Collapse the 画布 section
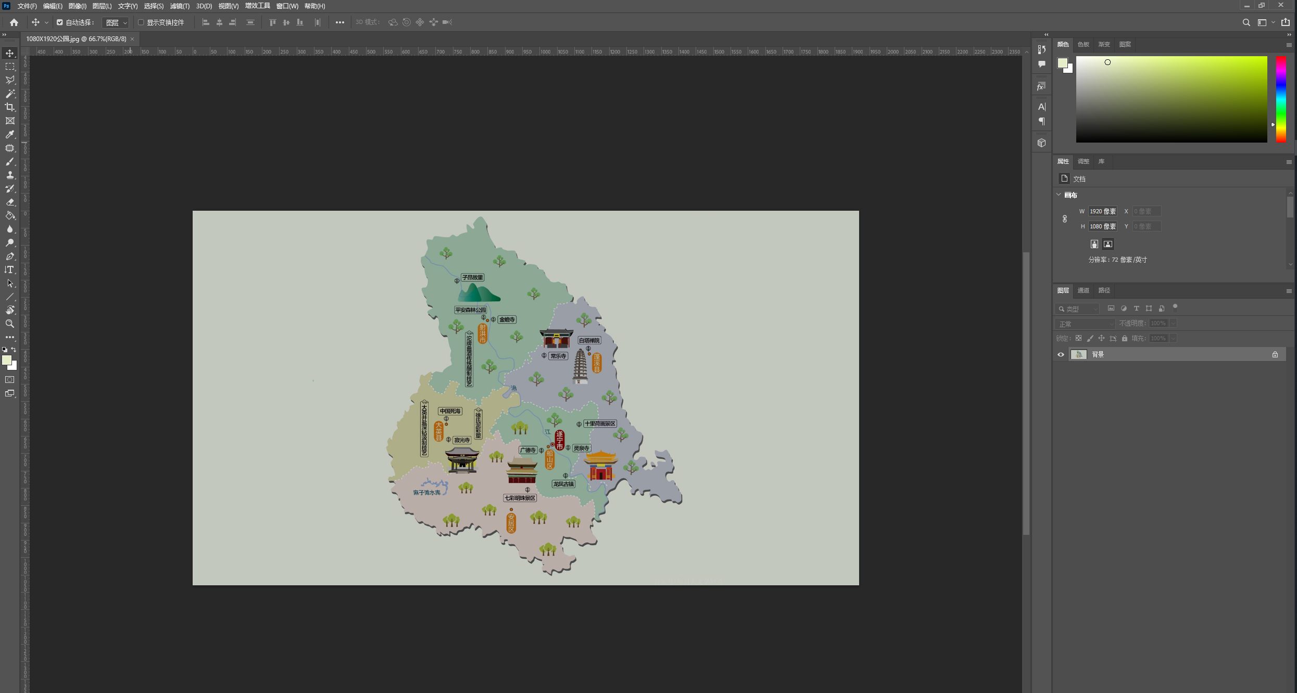The image size is (1297, 693). 1059,195
